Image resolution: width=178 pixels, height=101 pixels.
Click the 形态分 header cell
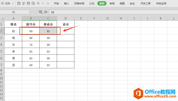[48, 24]
